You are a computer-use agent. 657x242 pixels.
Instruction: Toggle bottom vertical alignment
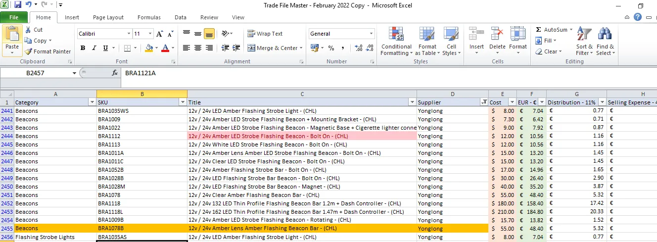tap(209, 34)
